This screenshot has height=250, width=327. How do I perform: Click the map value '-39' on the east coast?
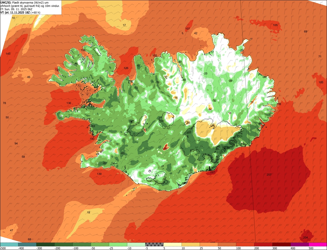(264, 77)
